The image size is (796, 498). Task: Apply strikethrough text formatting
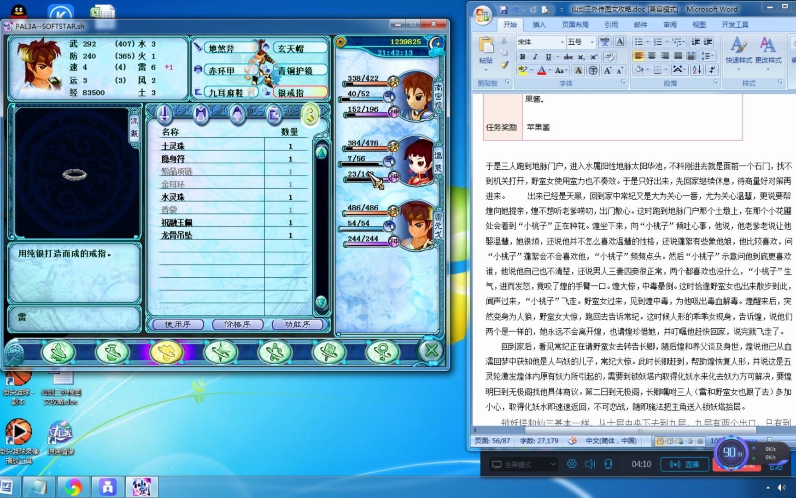pyautogui.click(x=568, y=57)
